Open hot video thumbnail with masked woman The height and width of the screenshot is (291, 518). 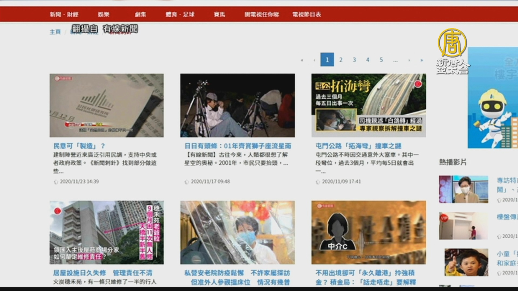463,189
